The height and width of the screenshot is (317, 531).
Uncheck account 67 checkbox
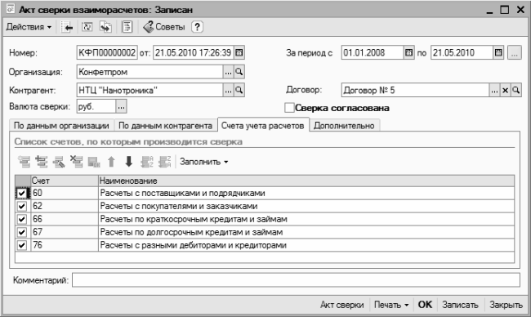(x=22, y=232)
